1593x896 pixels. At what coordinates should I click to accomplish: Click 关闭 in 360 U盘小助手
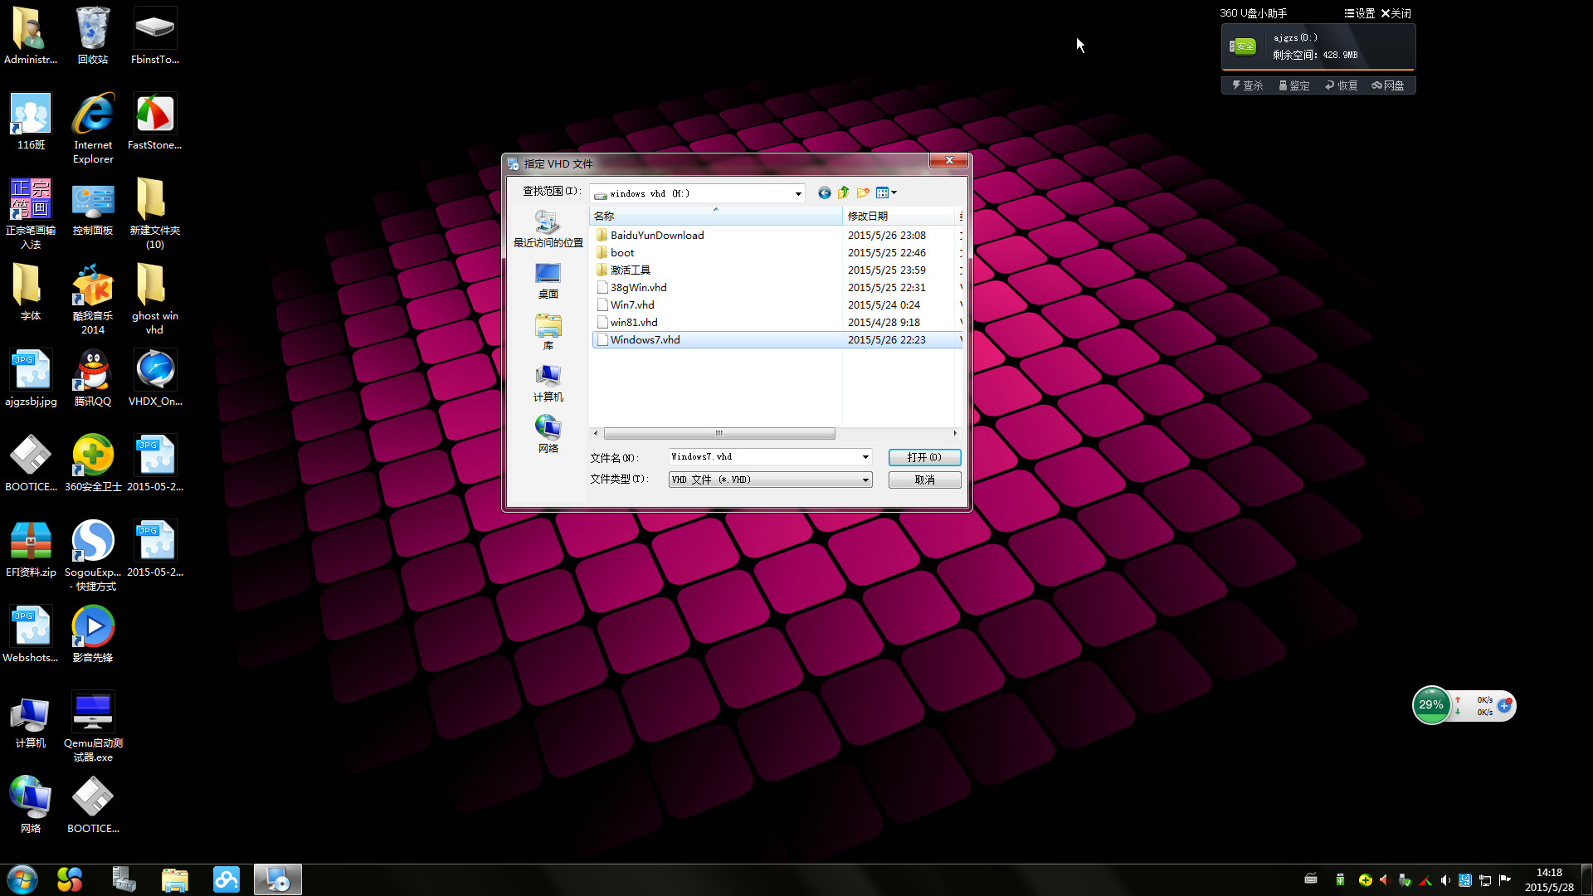pos(1396,13)
